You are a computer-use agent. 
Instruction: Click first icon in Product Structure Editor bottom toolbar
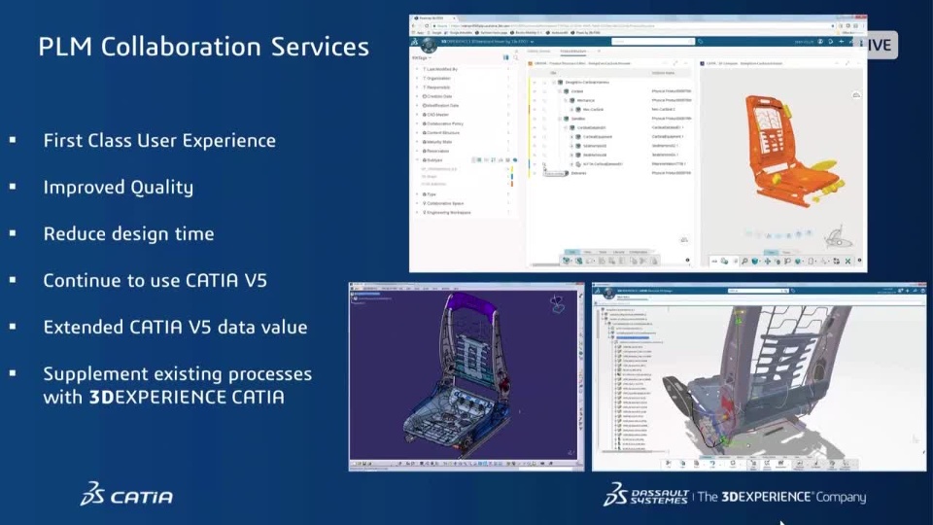(567, 261)
